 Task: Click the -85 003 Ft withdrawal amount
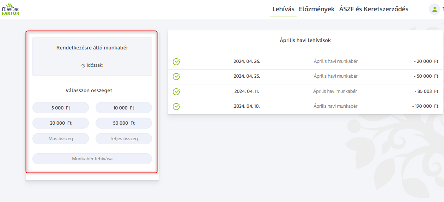(x=426, y=91)
